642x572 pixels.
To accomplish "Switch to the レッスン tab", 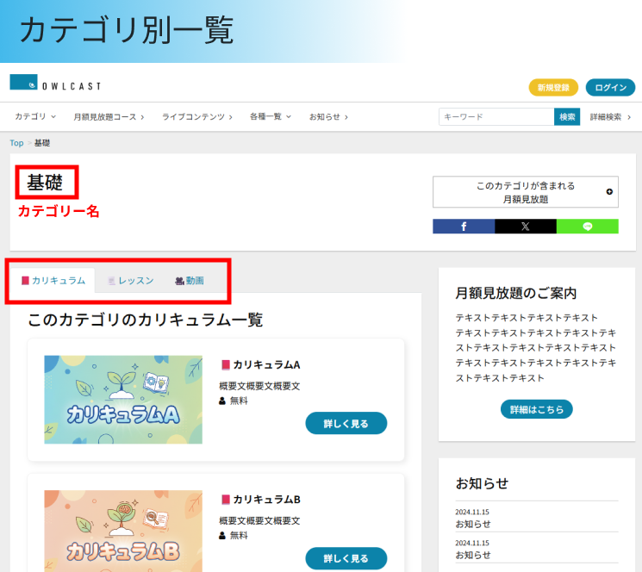I will tap(130, 281).
